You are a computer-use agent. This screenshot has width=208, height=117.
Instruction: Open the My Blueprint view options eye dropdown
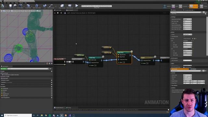coord(51,69)
